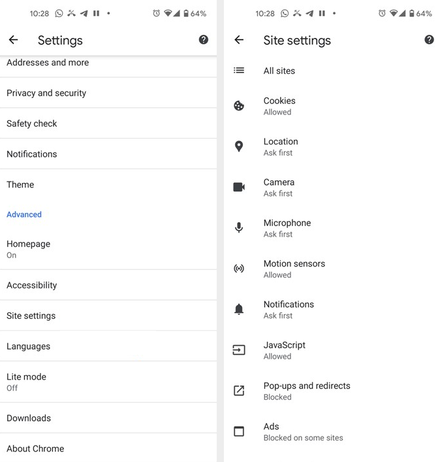The image size is (438, 462).
Task: Tap the JavaScript icon
Action: 239,350
